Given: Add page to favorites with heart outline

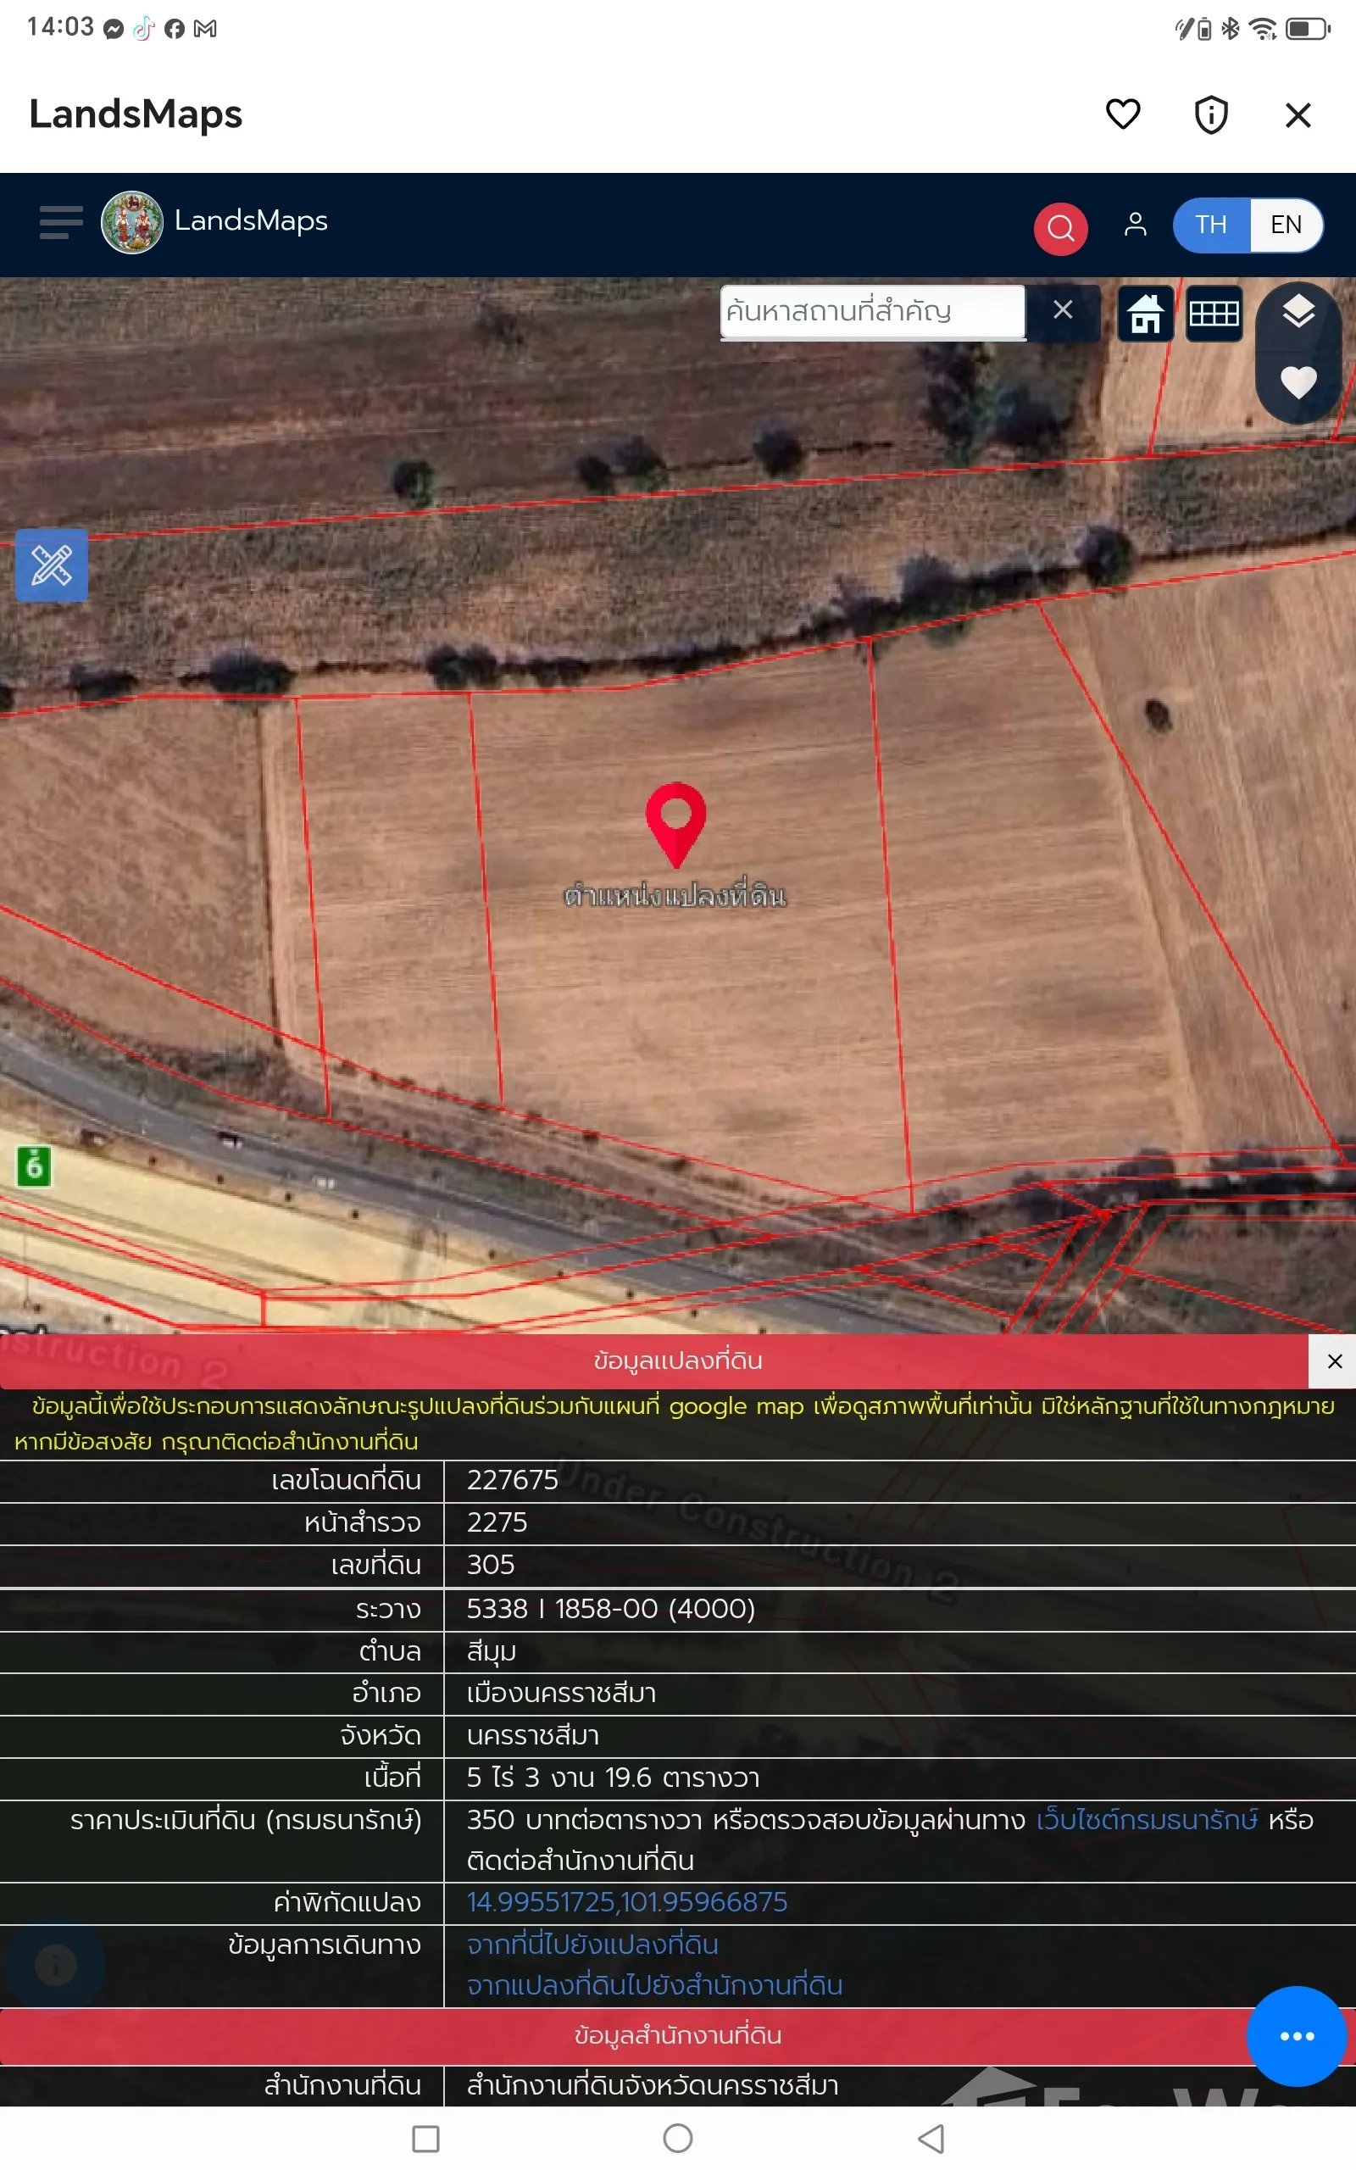Looking at the screenshot, I should click(1122, 114).
